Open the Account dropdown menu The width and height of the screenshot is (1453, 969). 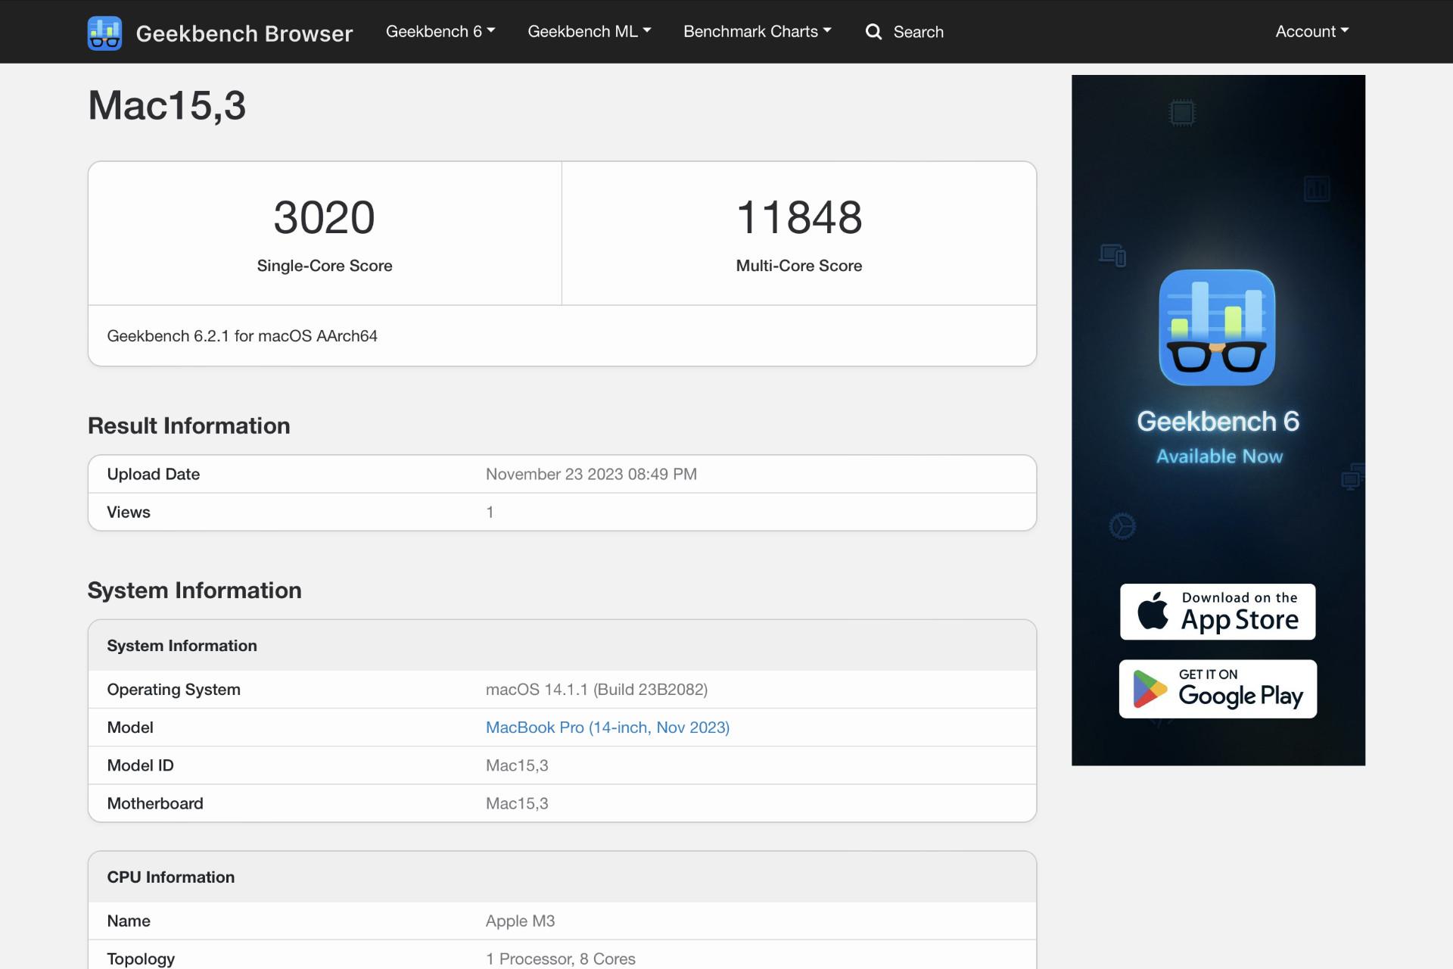1311,32
